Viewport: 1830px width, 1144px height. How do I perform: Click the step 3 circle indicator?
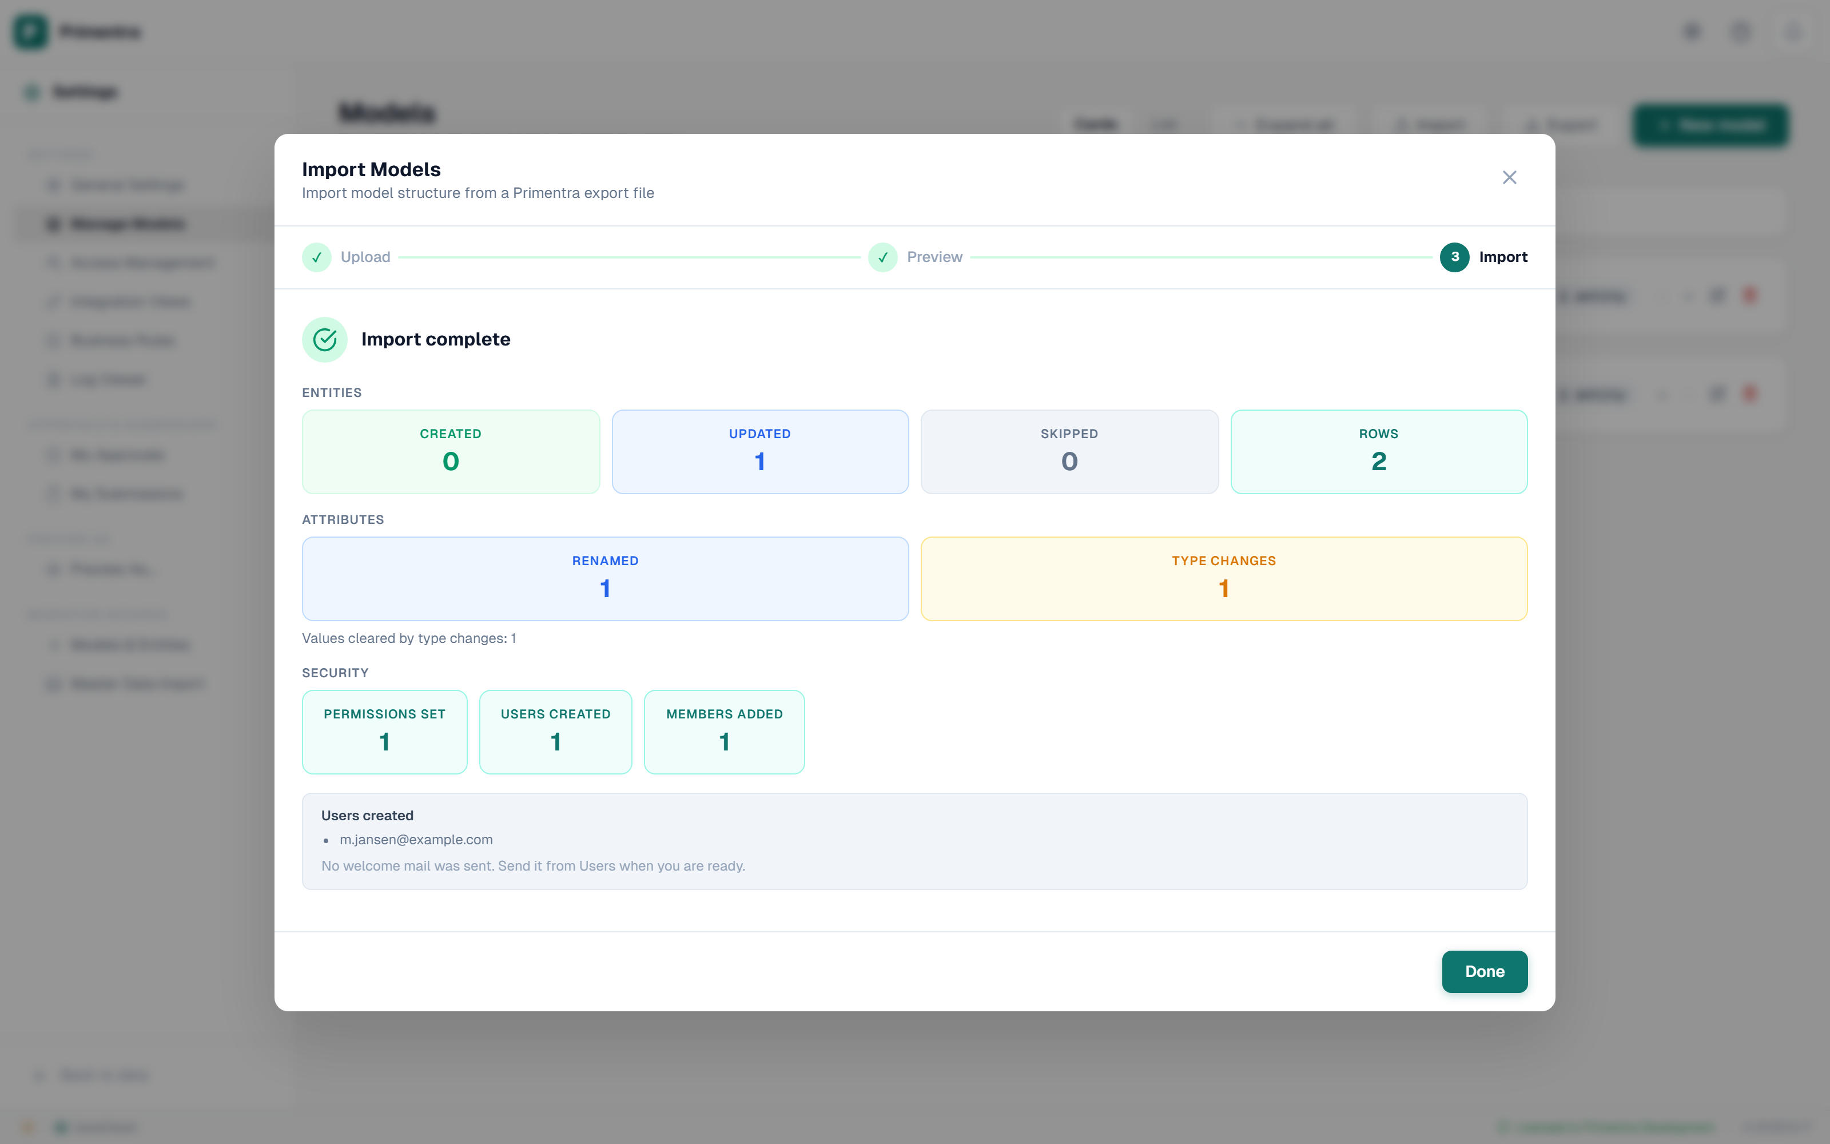coord(1454,257)
